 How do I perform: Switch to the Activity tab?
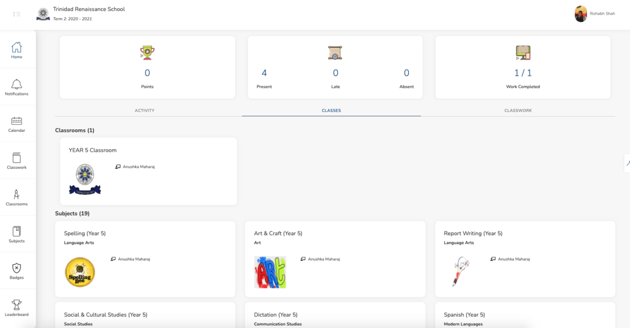click(x=144, y=110)
